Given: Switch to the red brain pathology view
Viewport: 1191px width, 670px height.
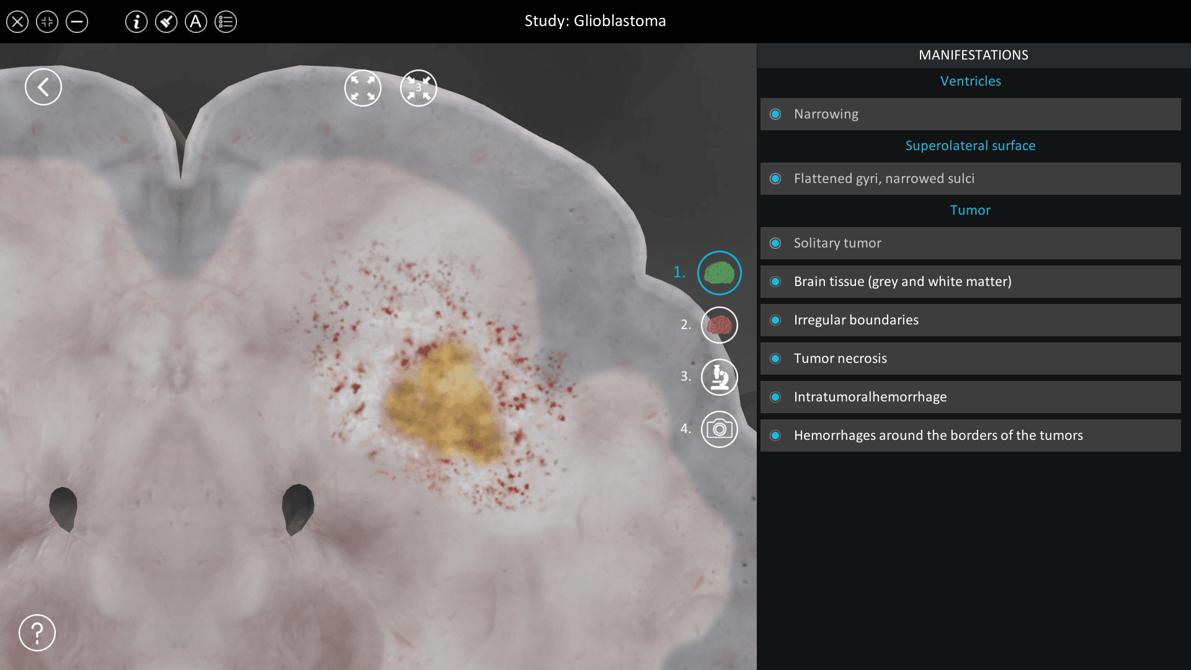Looking at the screenshot, I should [x=720, y=325].
